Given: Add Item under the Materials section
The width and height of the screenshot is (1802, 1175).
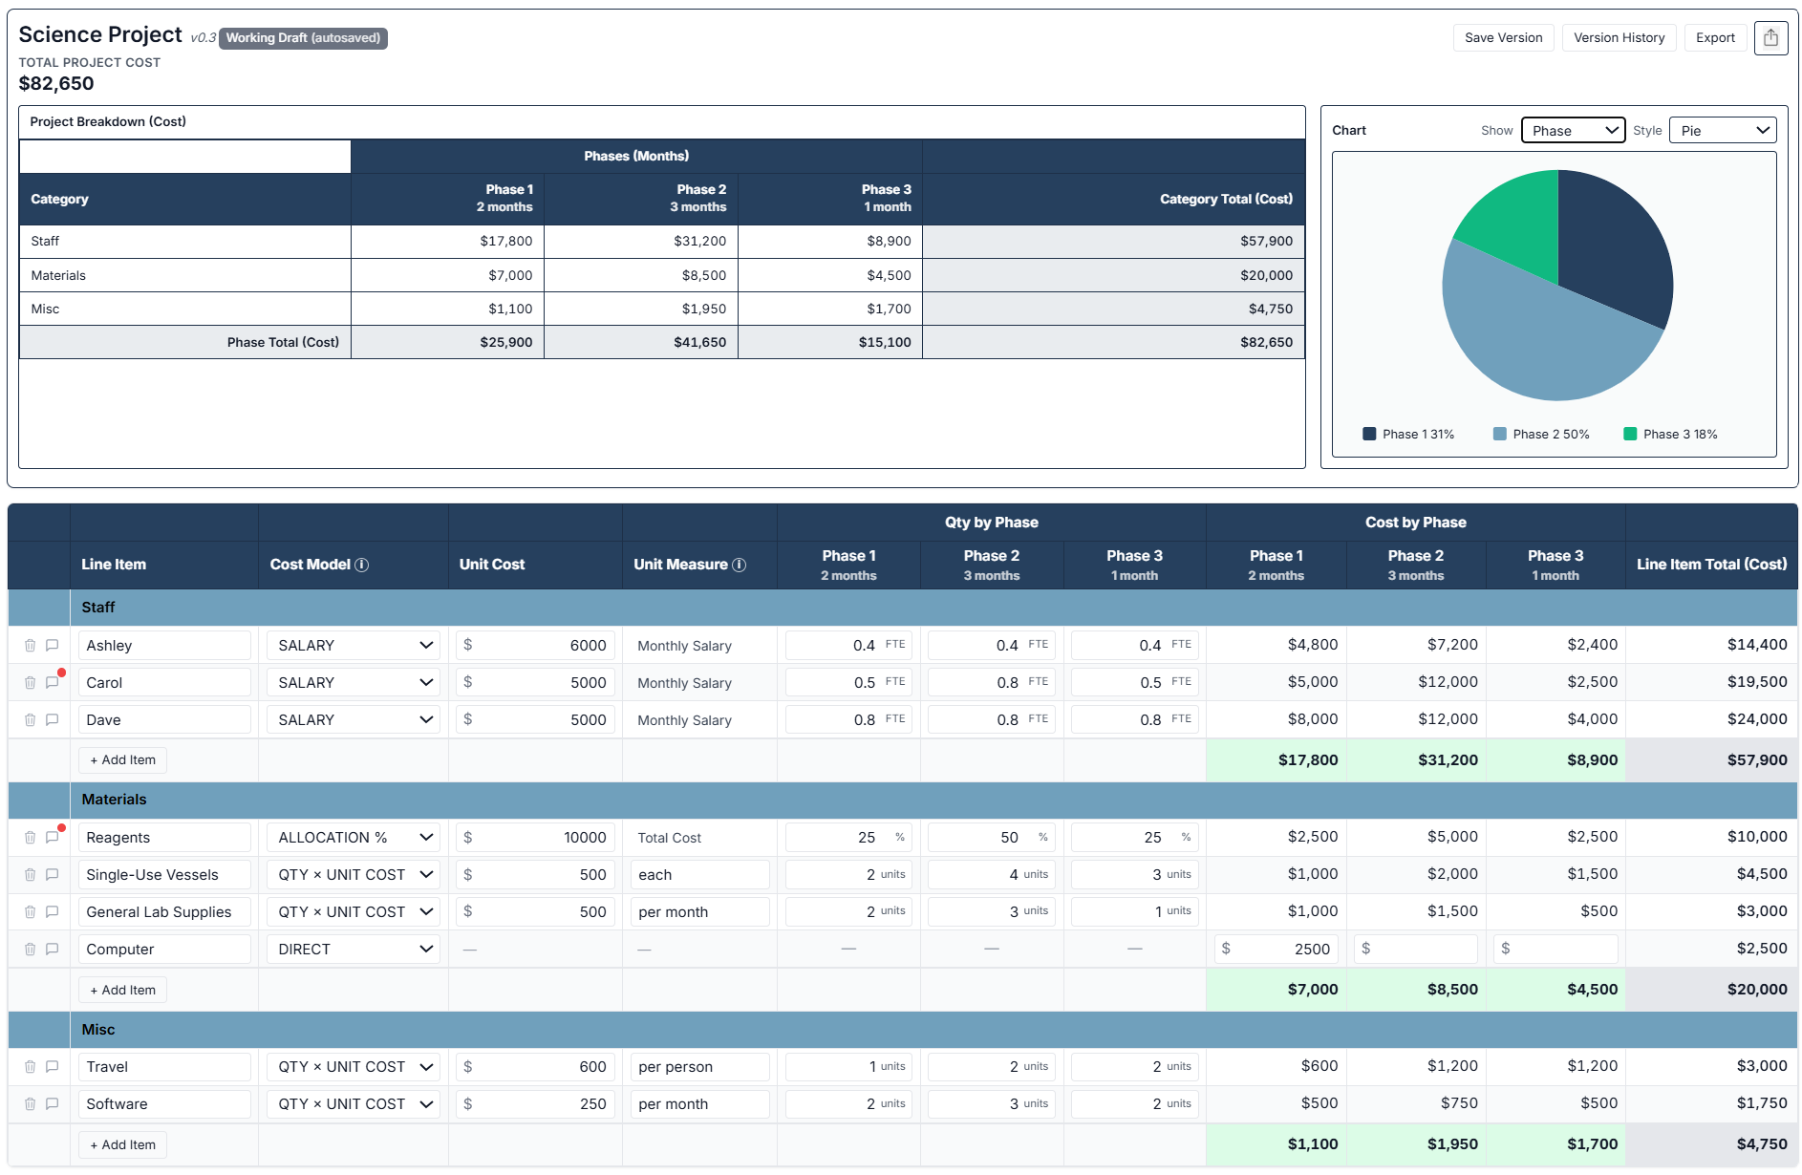Looking at the screenshot, I should 122,989.
